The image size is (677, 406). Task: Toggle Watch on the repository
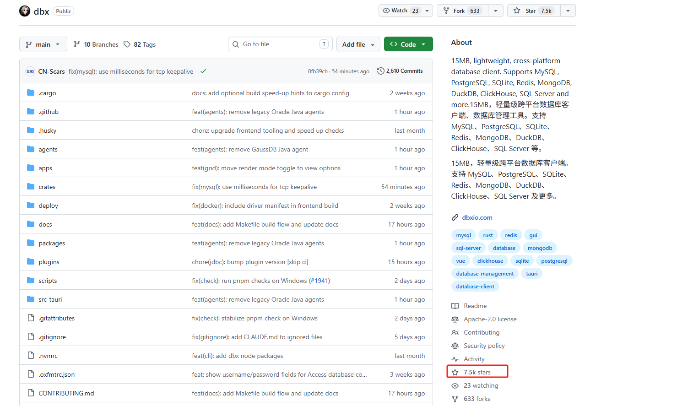[x=401, y=11]
